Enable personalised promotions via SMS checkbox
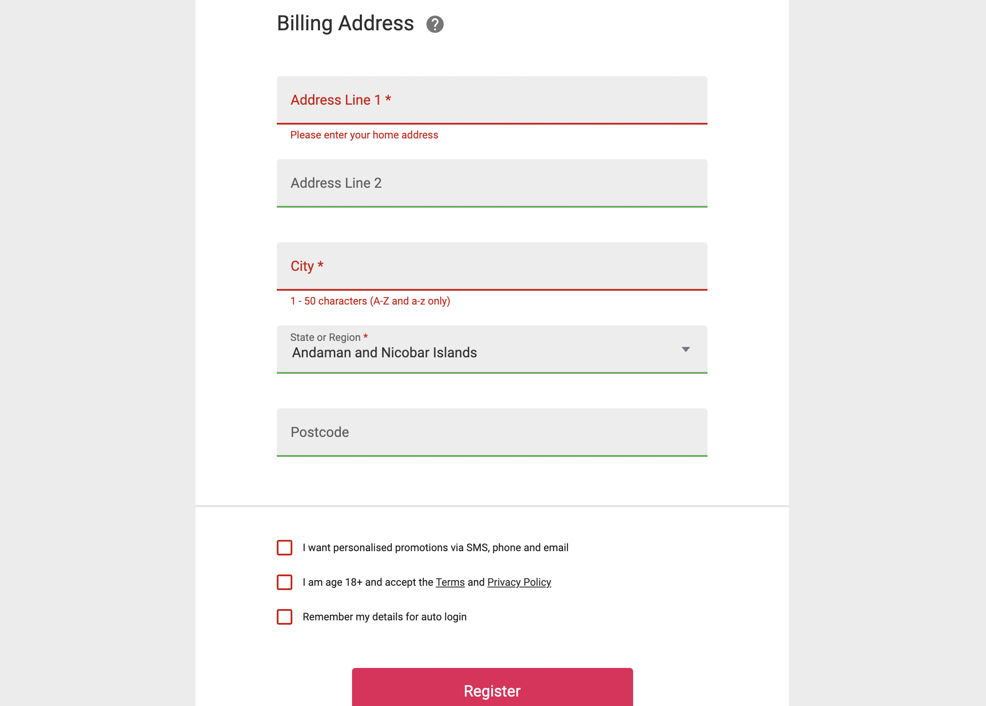Screen dimensions: 986x706 pyautogui.click(x=284, y=548)
